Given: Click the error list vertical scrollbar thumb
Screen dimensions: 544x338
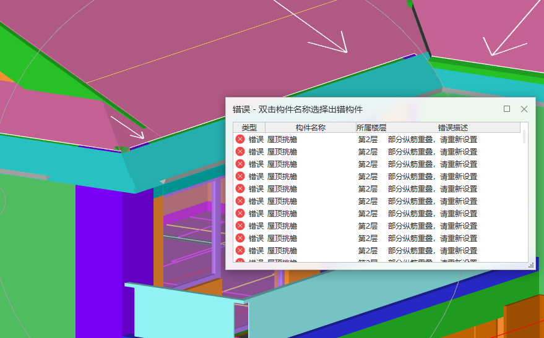Looking at the screenshot, I should (524, 137).
